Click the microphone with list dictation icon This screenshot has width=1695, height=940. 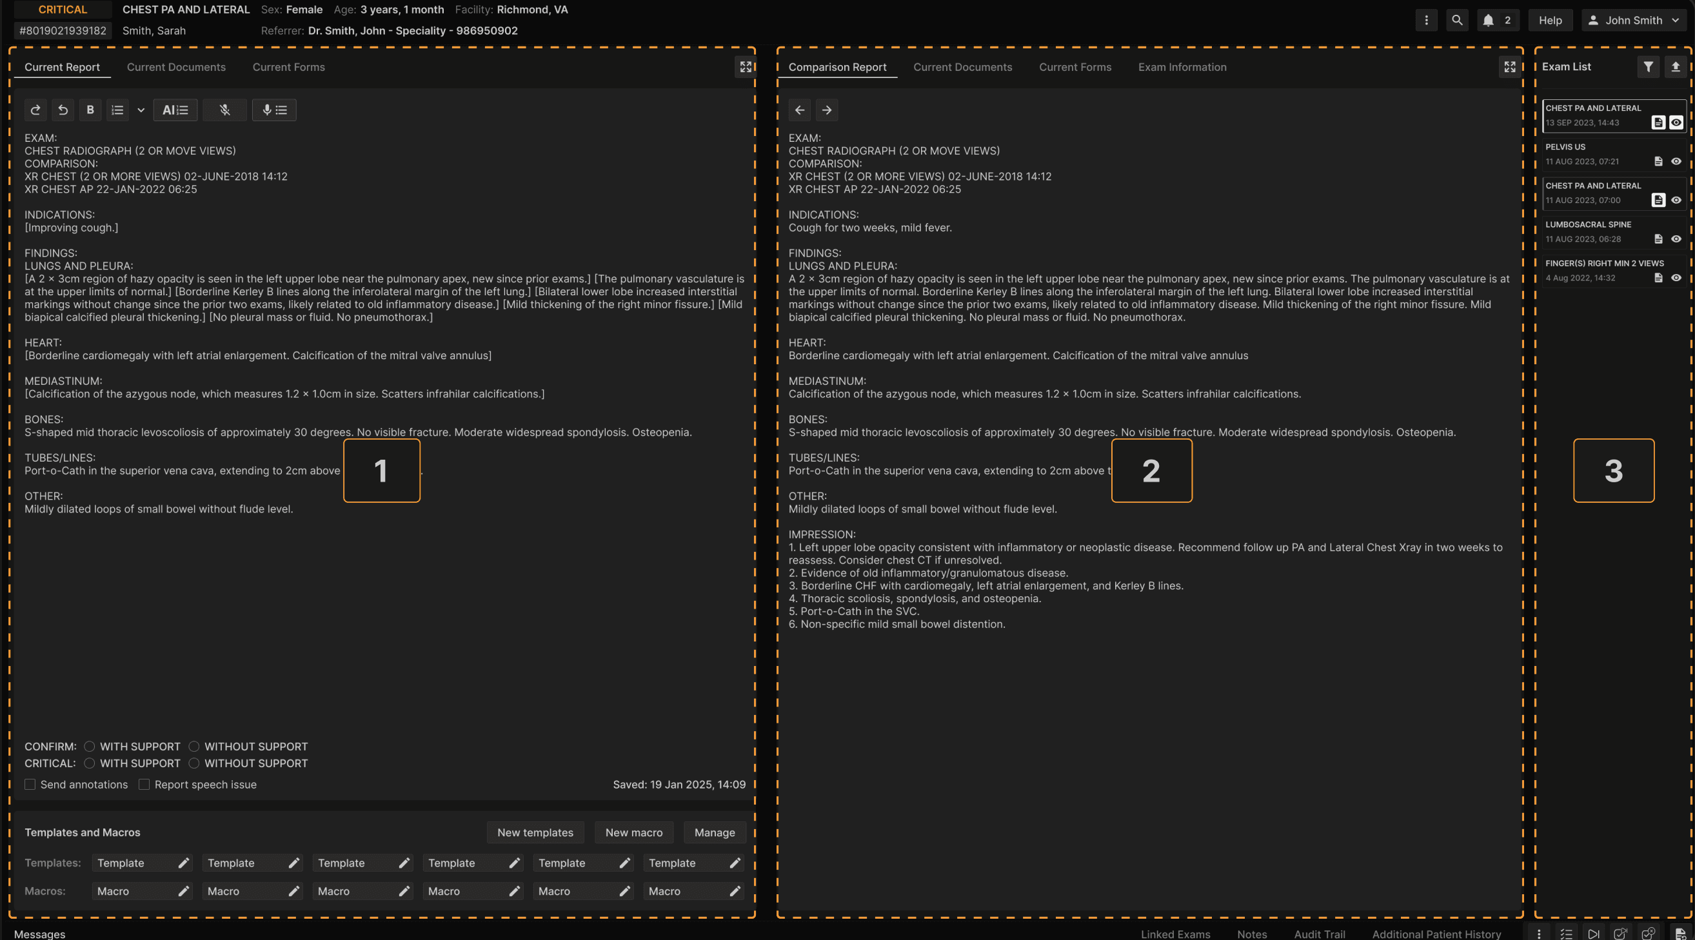click(x=273, y=110)
